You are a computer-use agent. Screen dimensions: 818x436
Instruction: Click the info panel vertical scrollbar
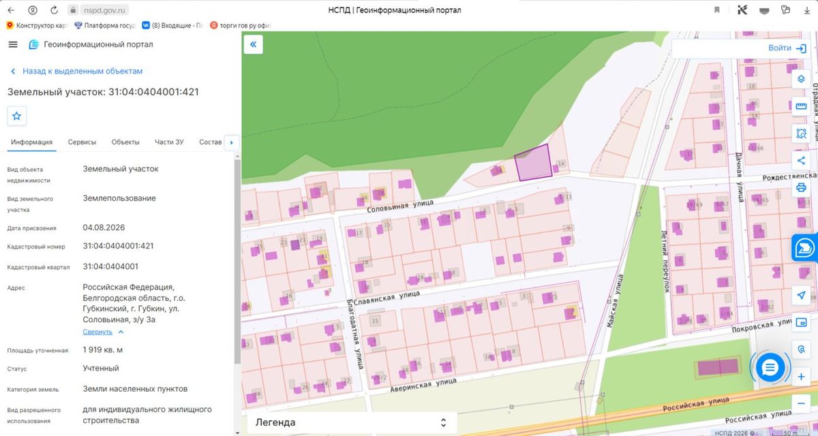tap(237, 261)
